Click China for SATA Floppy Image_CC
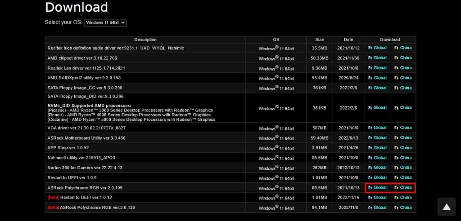The image size is (461, 221). click(x=403, y=88)
